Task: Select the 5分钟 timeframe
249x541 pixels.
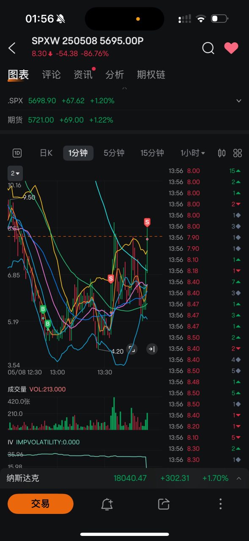Action: 114,153
